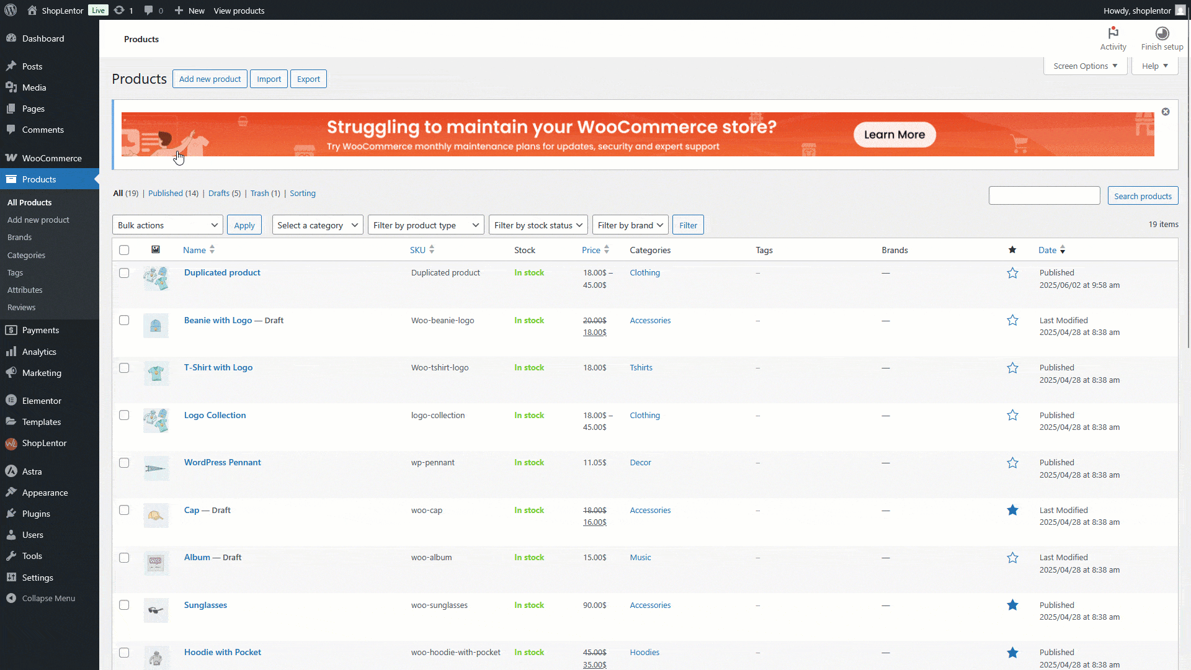This screenshot has height=670, width=1191.
Task: Click the Import button
Action: coord(269,79)
